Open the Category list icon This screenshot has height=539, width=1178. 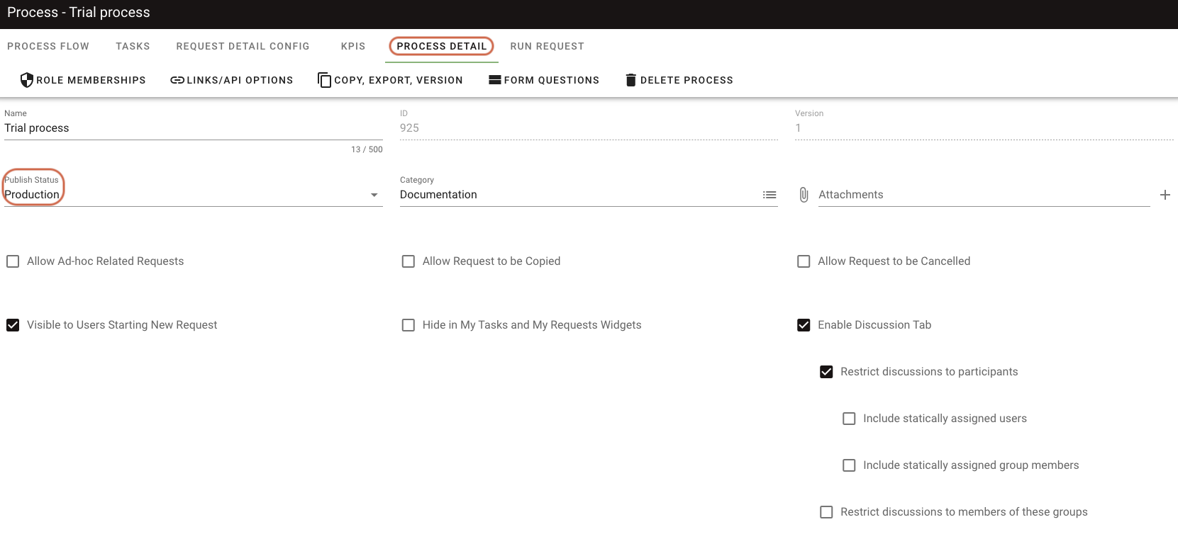tap(769, 195)
